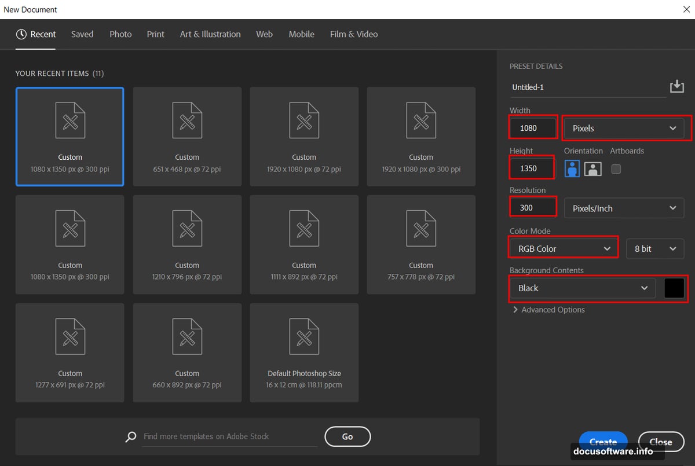
Task: Switch to the Photo tab
Action: point(120,34)
